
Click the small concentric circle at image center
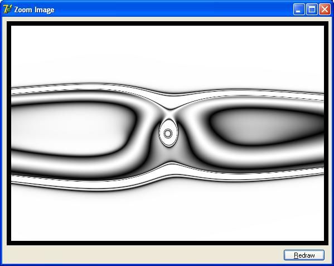pos(168,133)
